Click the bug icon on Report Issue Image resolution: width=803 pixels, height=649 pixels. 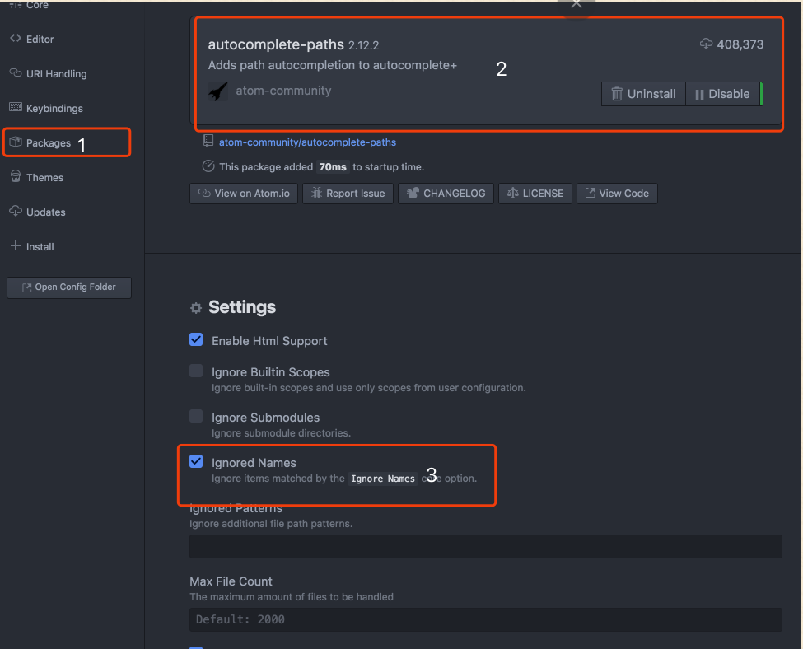click(316, 193)
